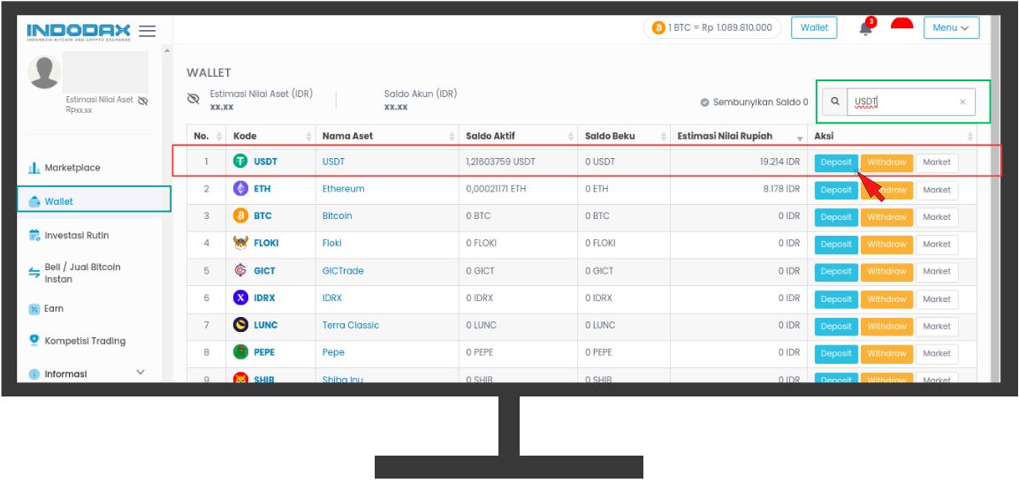Open the hamburger menu next to INDODAX logo
Viewport: 1019px width, 483px height.
tap(148, 31)
